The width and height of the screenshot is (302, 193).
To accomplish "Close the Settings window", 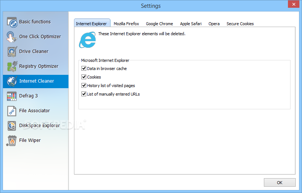I will click(x=293, y=4).
